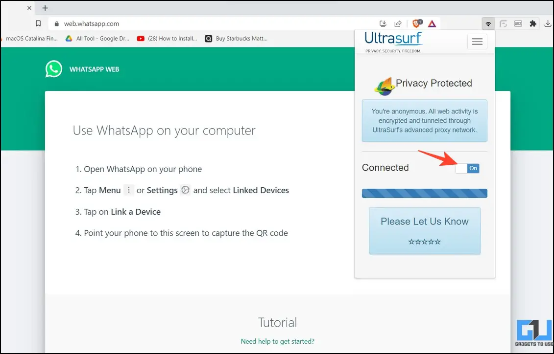Image resolution: width=554 pixels, height=354 pixels.
Task: Click the install app icon in address bar
Action: click(383, 23)
